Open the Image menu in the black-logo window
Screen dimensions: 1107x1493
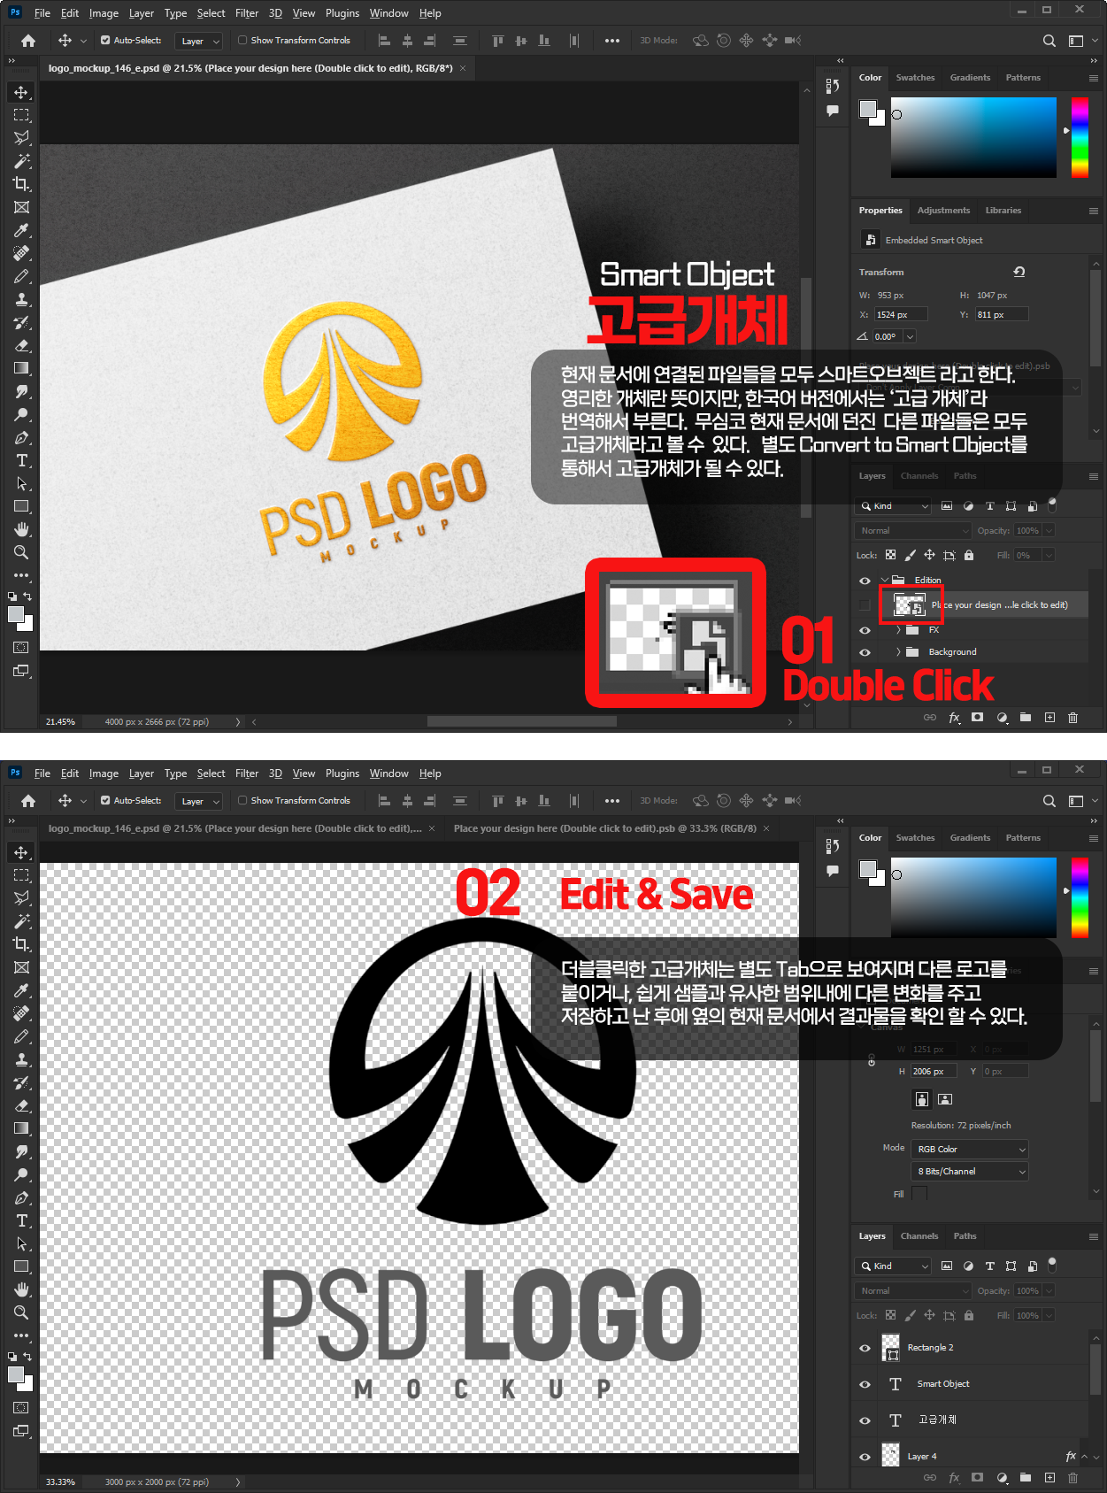(104, 773)
